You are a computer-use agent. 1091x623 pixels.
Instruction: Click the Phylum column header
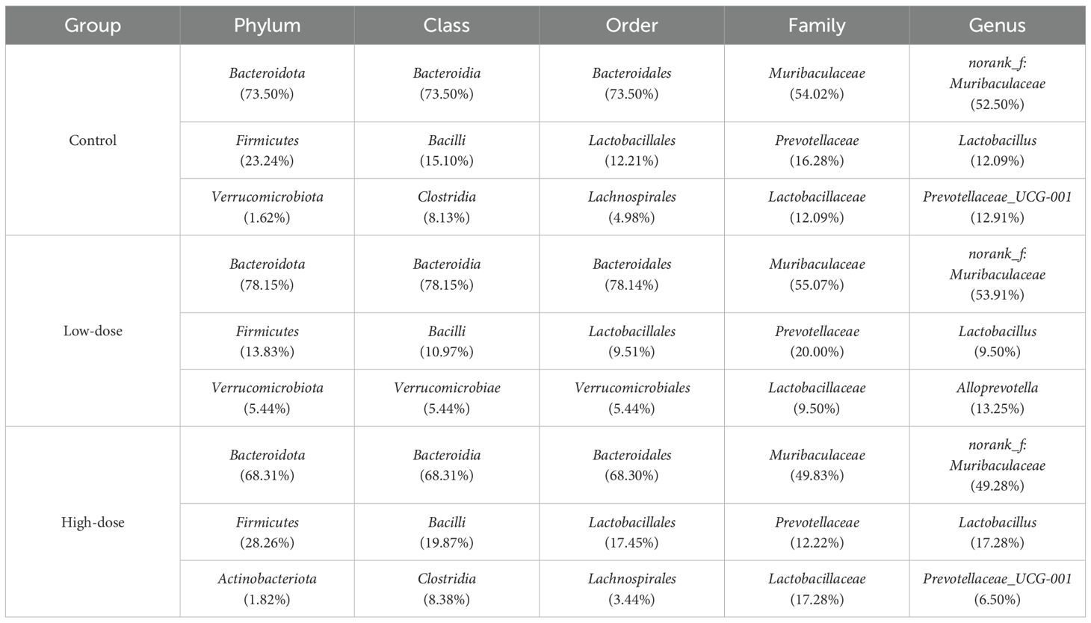tap(267, 25)
